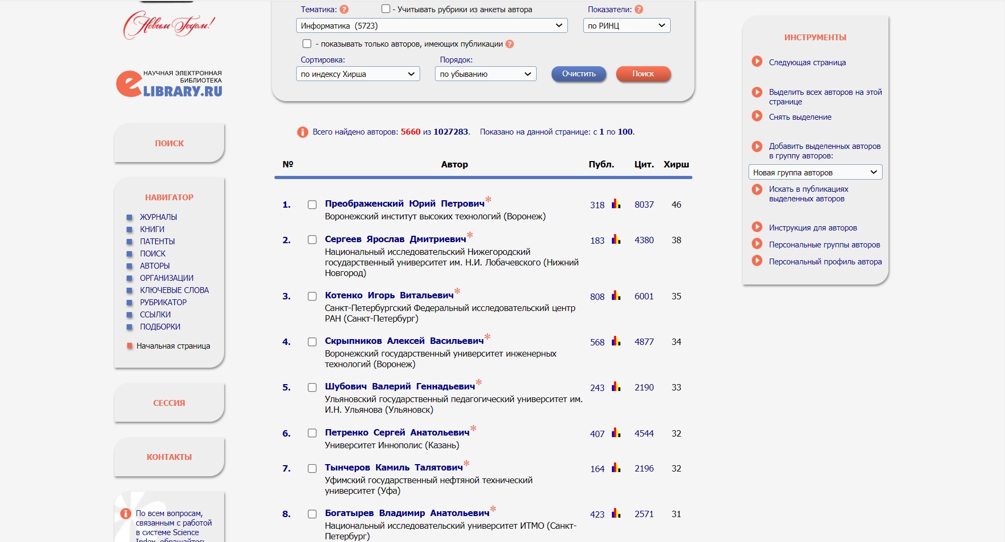
Task: Click the orange info icon by 'По всем вопросам'
Action: pos(126,513)
